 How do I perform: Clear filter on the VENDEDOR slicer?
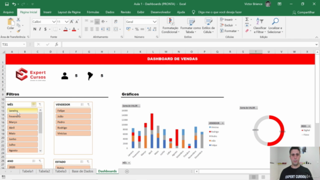(x=88, y=104)
